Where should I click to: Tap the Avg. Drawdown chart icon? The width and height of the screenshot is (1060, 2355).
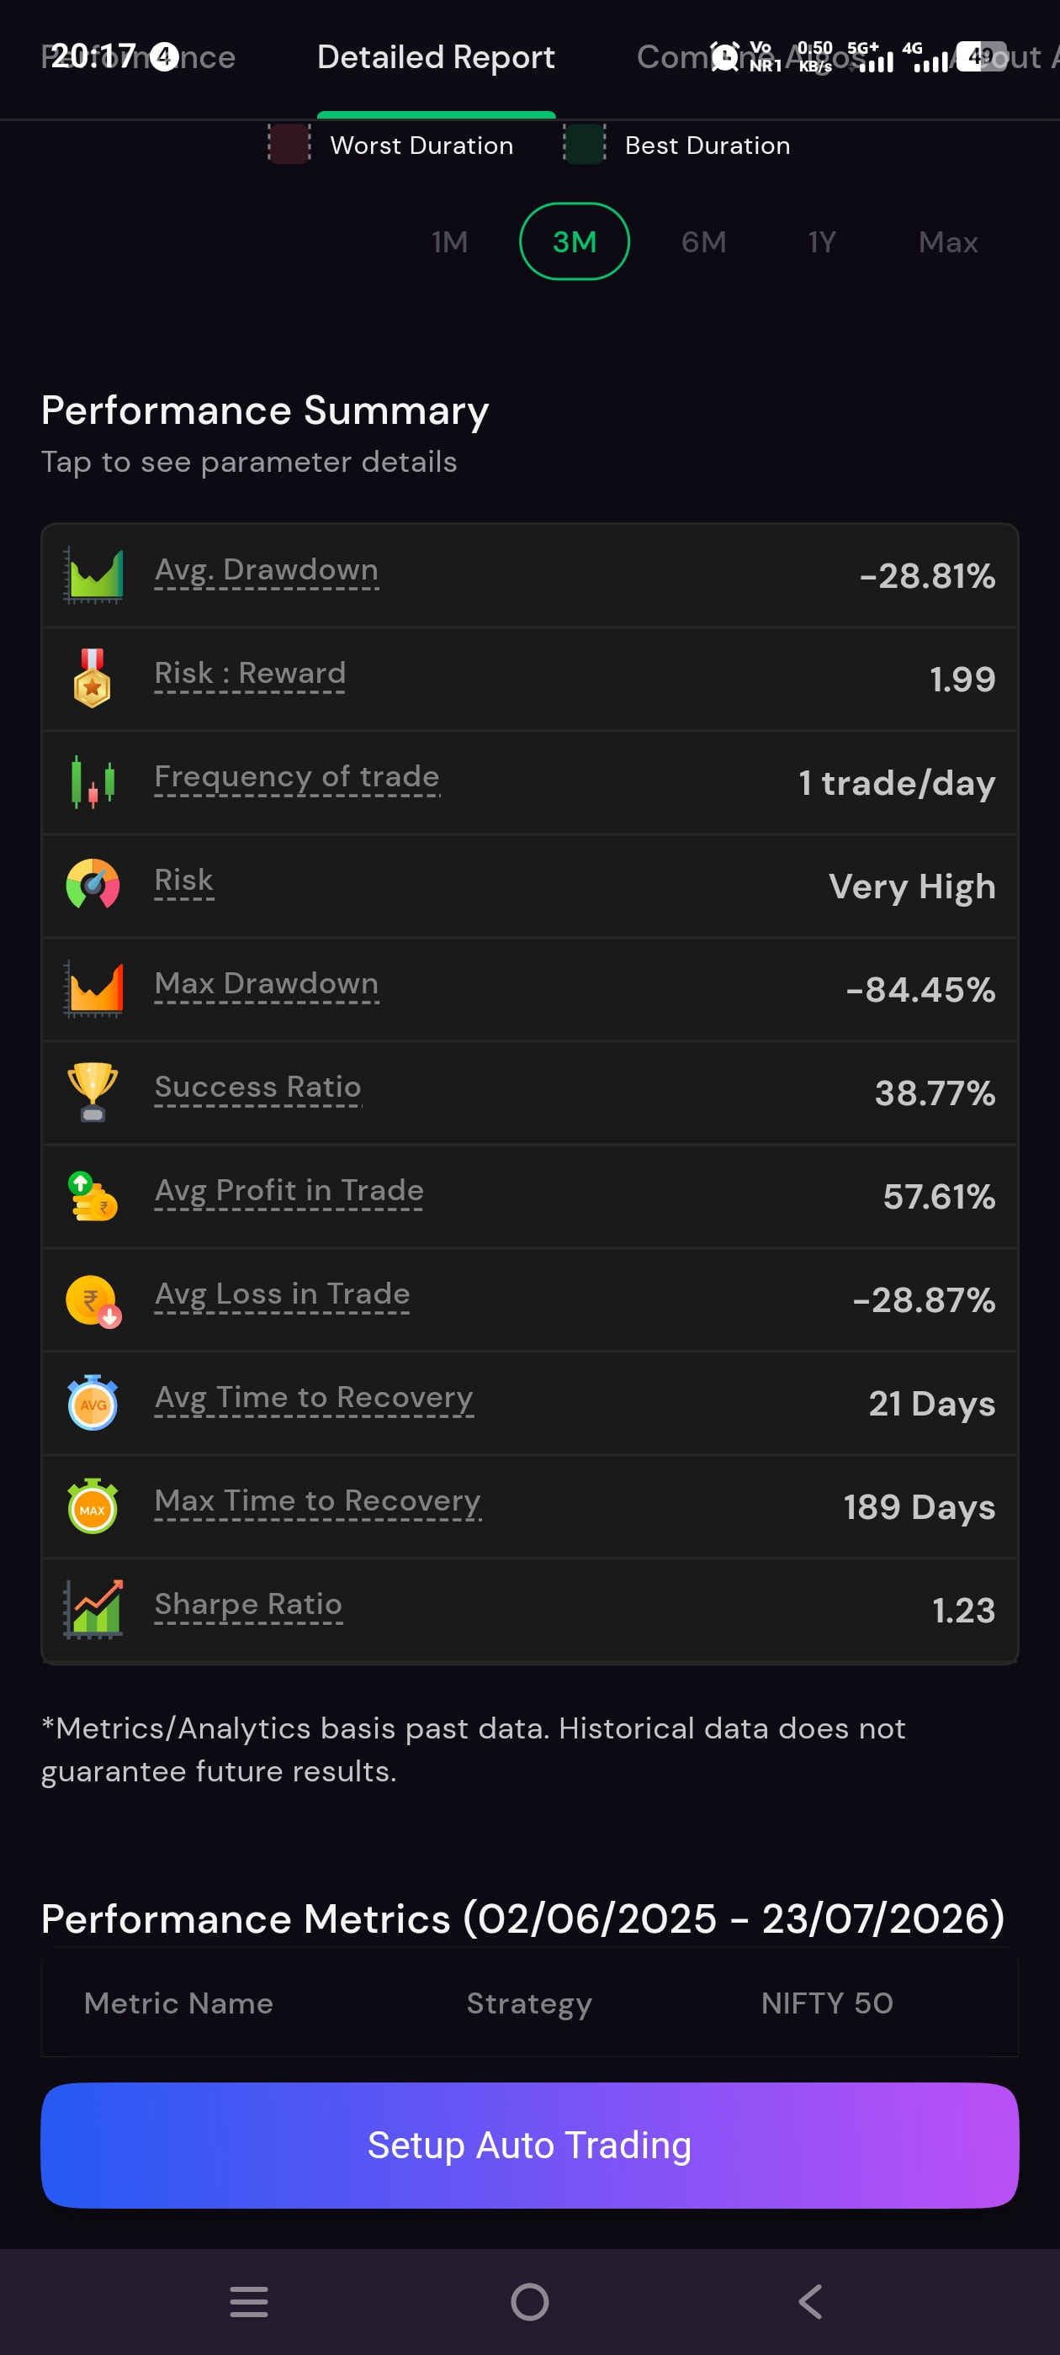(x=93, y=576)
